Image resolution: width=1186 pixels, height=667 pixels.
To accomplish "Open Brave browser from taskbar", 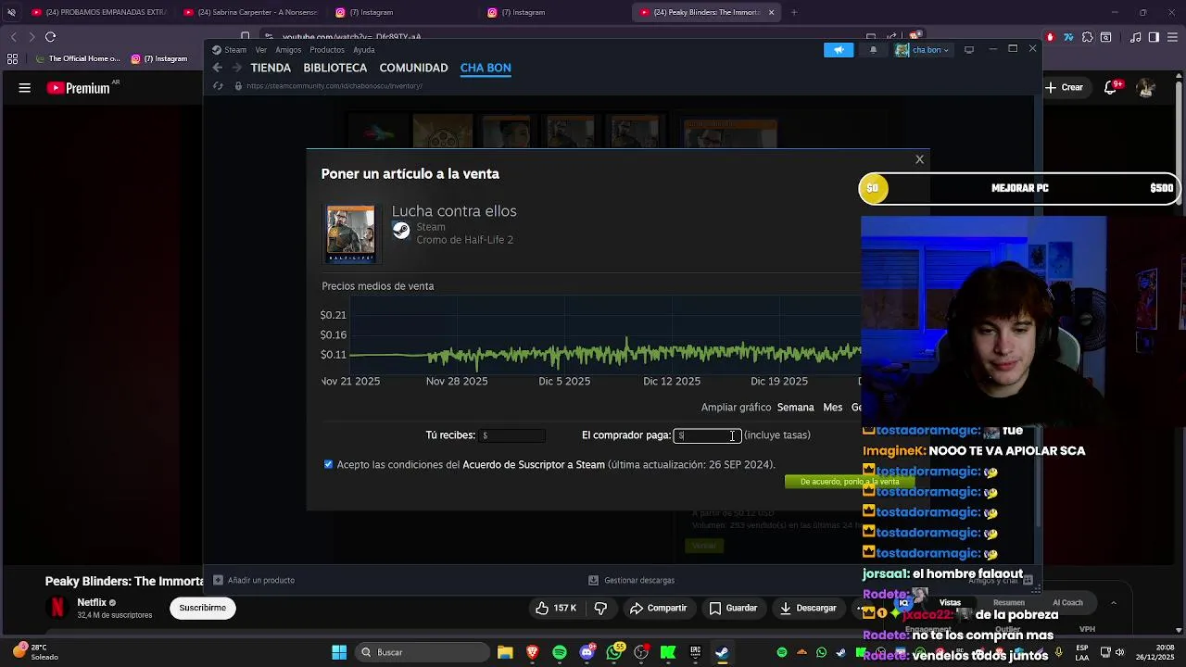I will point(533,652).
